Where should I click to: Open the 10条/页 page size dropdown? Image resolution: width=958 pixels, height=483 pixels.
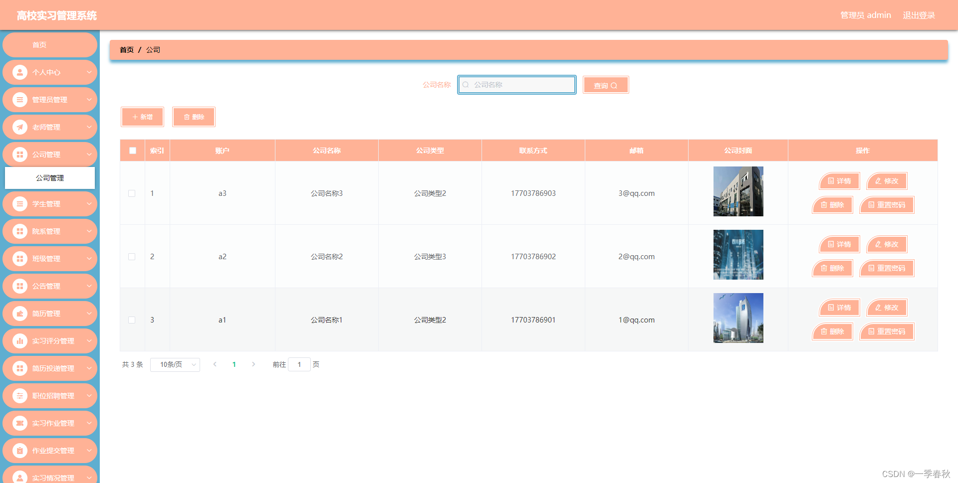[175, 364]
